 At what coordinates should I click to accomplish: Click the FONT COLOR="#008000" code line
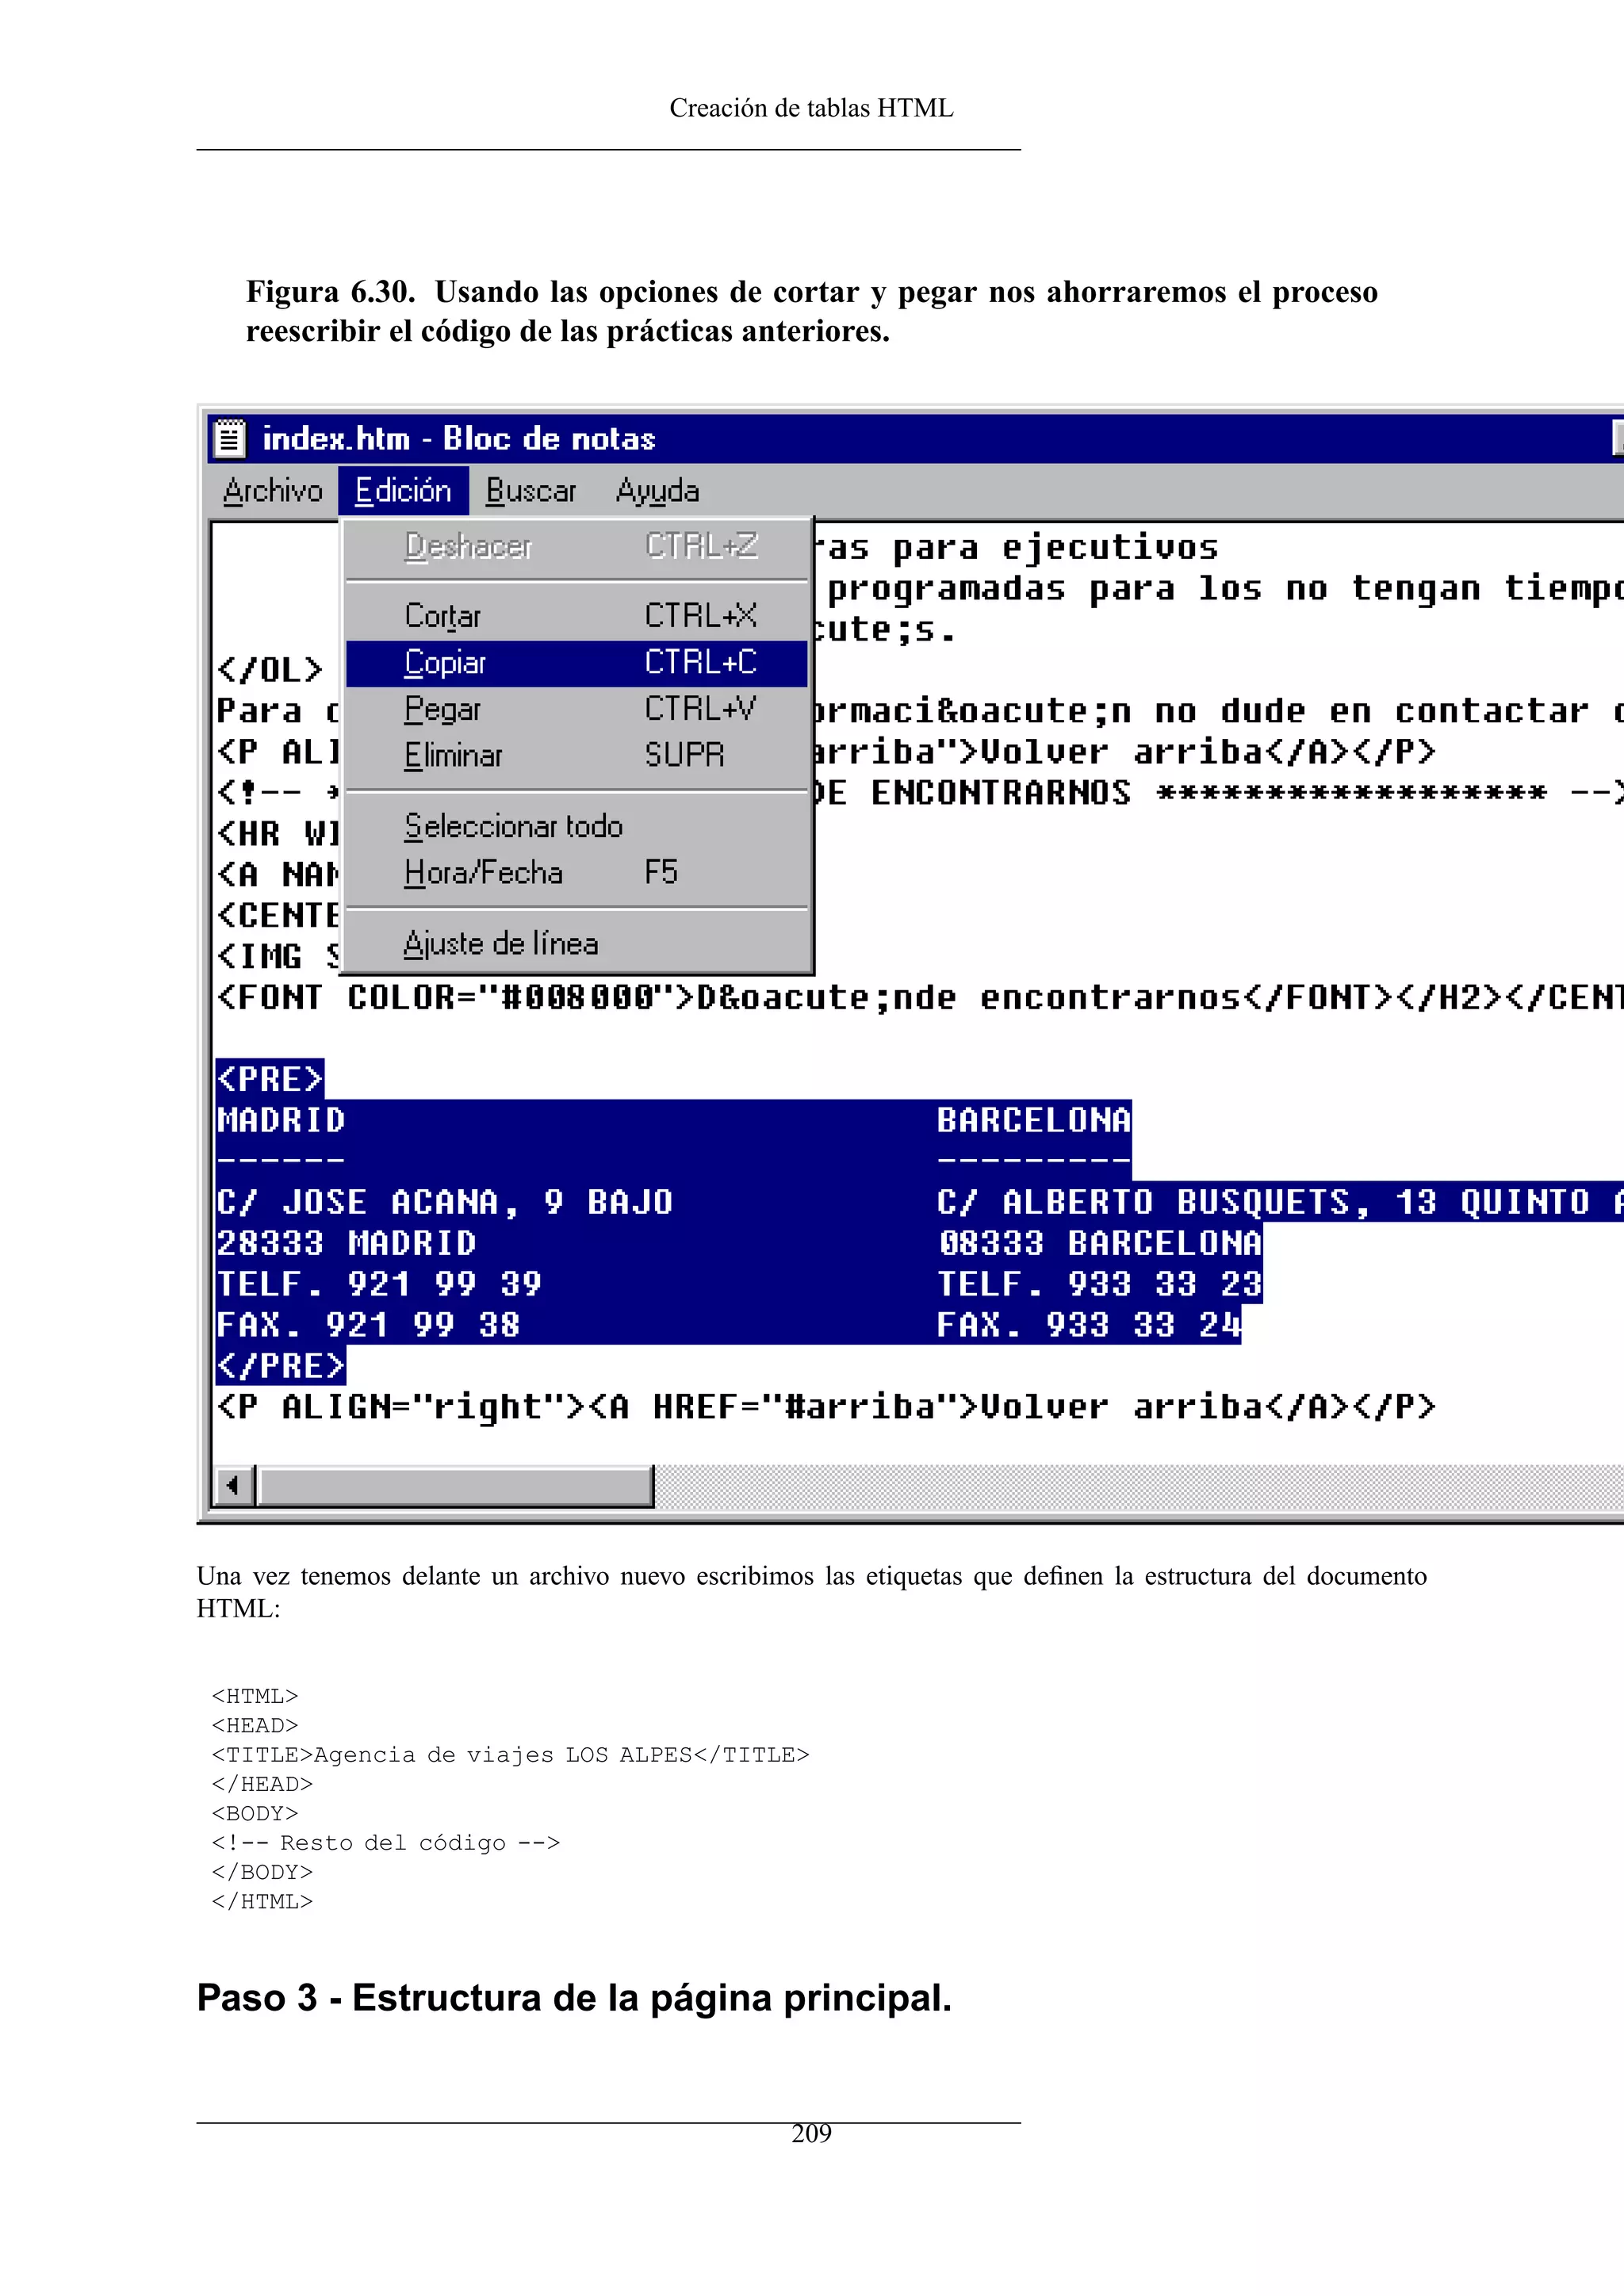click(x=918, y=997)
